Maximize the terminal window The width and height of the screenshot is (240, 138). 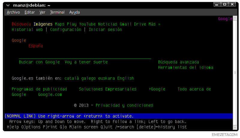coord(224,4)
